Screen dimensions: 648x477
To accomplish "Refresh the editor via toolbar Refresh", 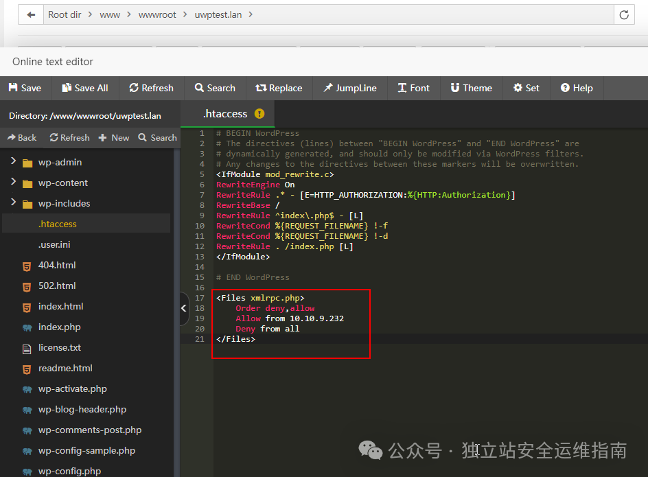I will pos(151,88).
